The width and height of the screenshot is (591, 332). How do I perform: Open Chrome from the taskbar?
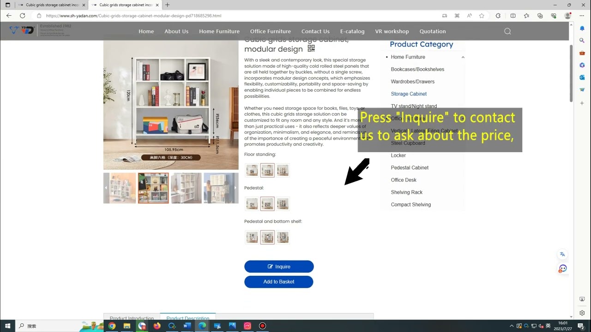112,326
